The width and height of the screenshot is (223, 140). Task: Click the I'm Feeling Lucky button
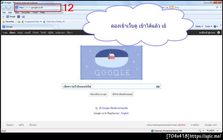(x=122, y=94)
